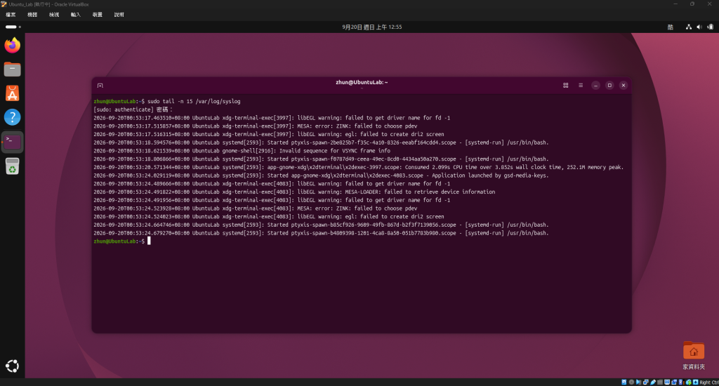Click the gnome-shell Invalid sequence for VSYNC line

(x=242, y=151)
